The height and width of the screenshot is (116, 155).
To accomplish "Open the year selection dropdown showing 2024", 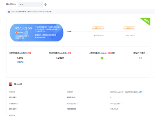I will pyautogui.click(x=30, y=5).
